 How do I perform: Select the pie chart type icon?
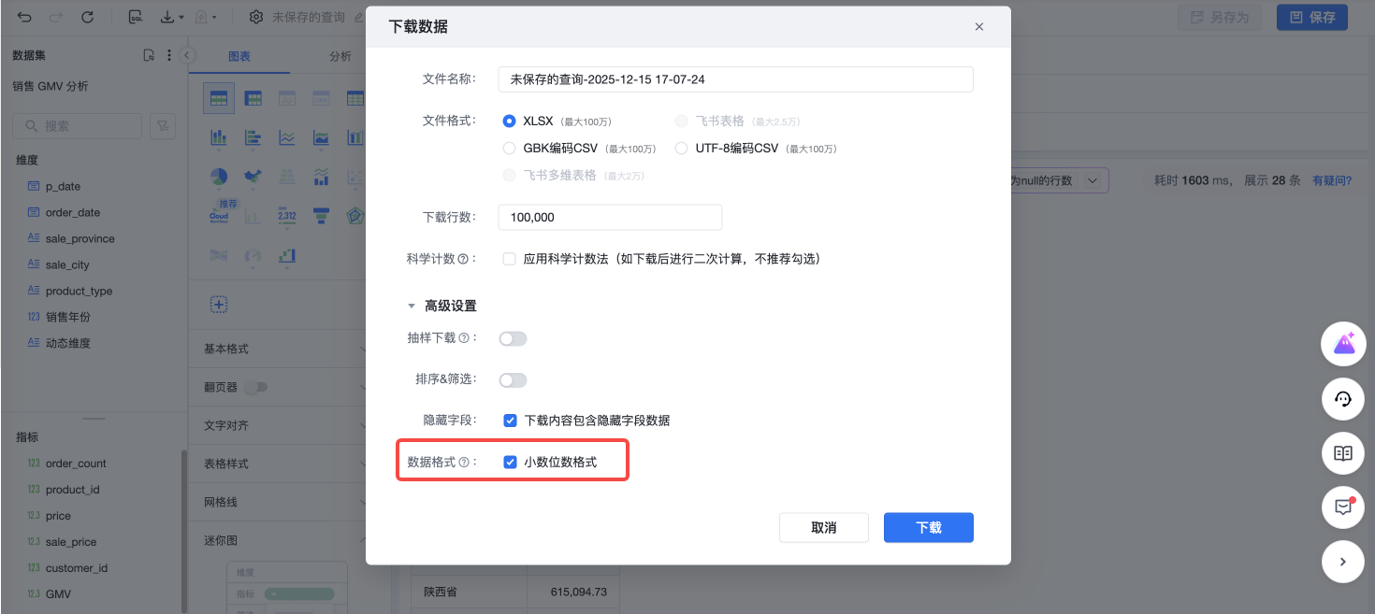point(219,176)
